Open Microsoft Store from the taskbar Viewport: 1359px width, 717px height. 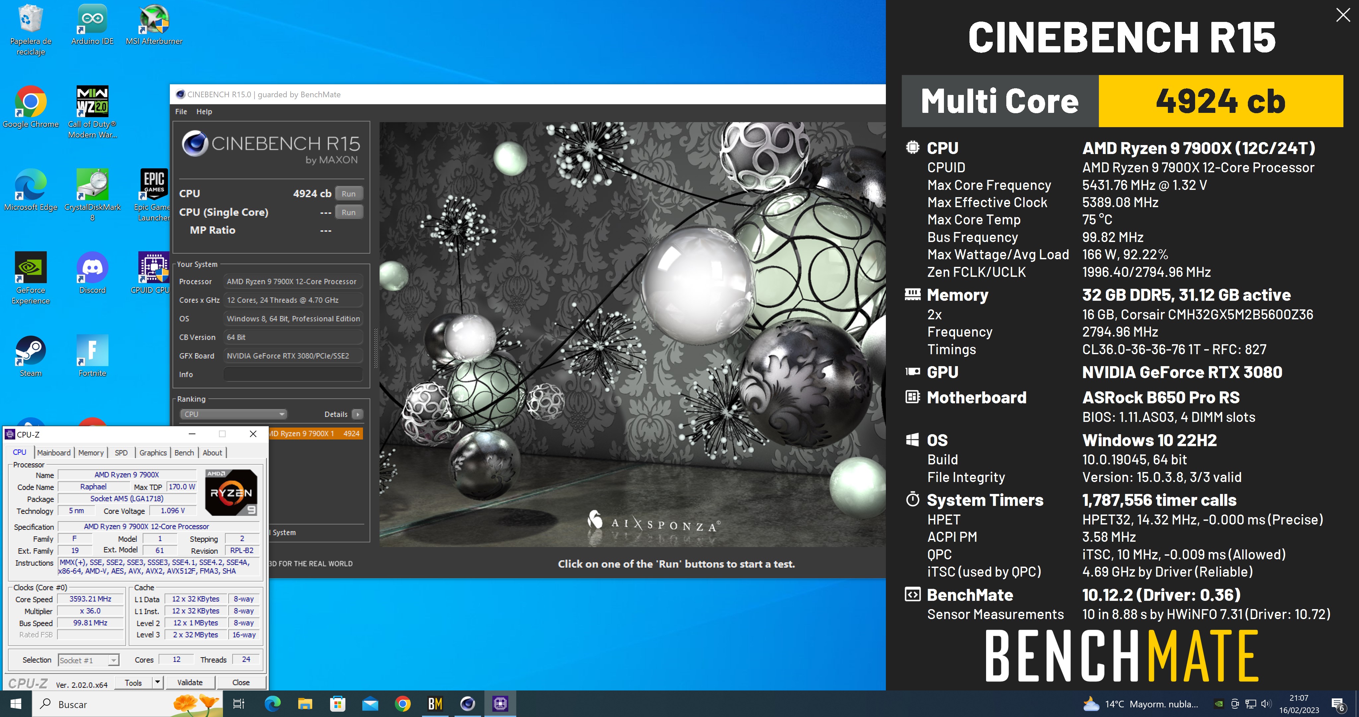coord(338,704)
